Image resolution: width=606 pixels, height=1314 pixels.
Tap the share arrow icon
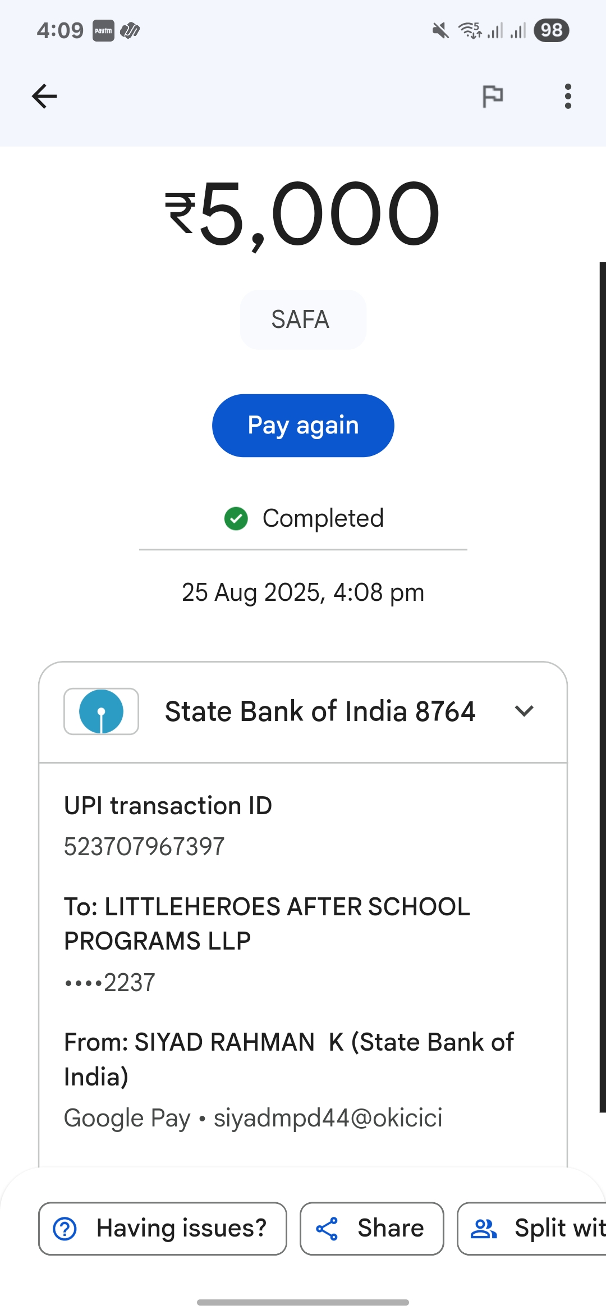pos(327,1229)
